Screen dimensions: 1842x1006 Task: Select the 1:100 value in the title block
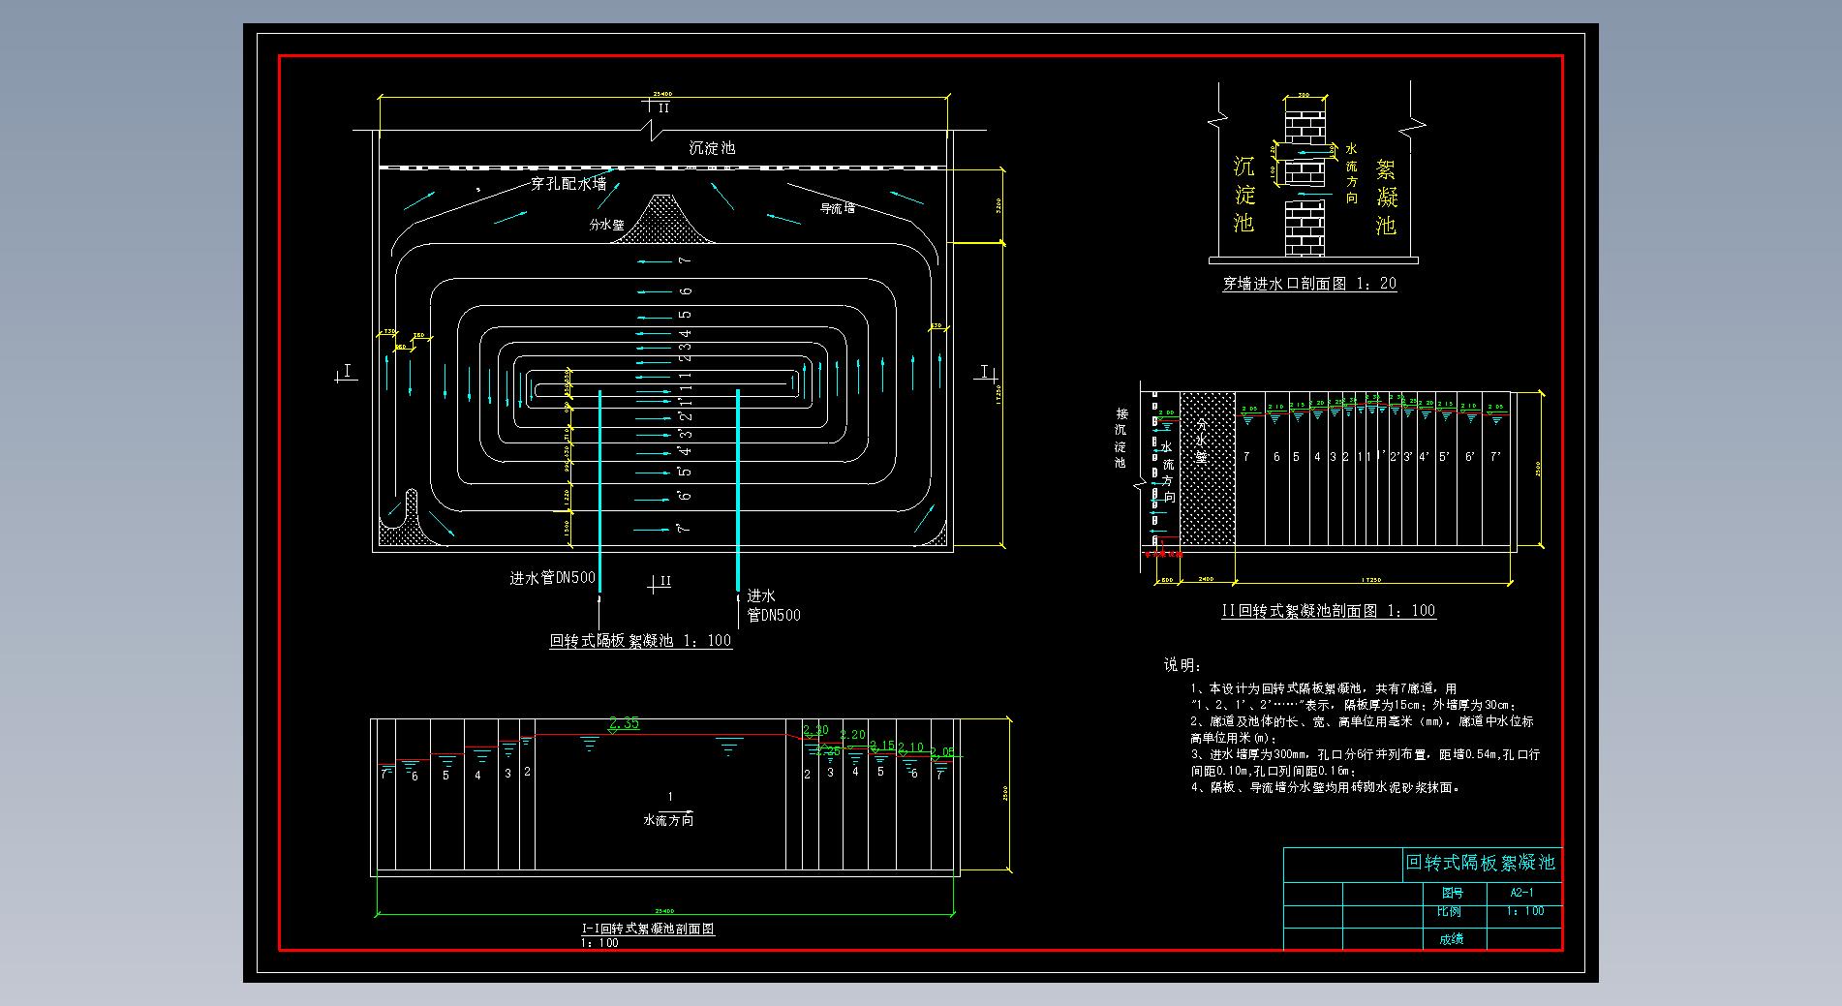click(x=1525, y=911)
